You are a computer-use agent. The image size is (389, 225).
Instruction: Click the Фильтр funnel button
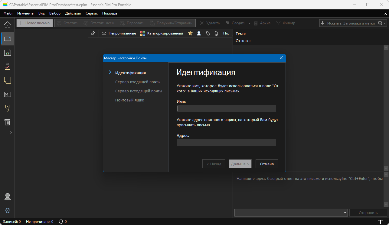[286, 23]
